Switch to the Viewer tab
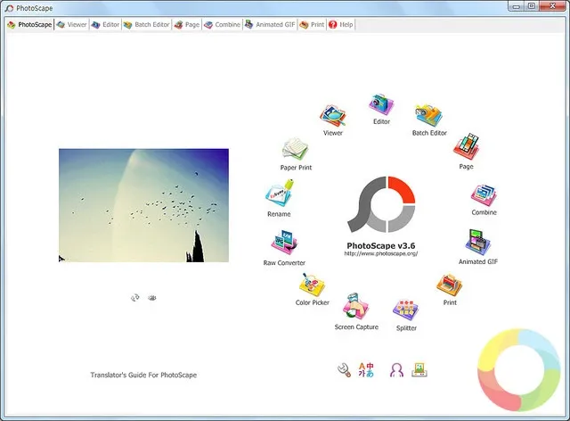This screenshot has height=421, width=570. click(72, 25)
